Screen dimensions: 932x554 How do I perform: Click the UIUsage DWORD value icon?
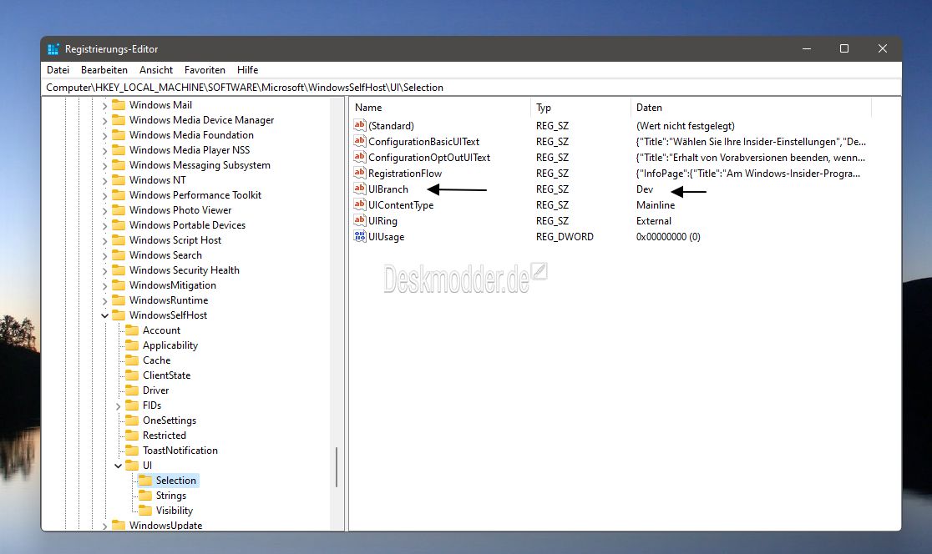coord(360,236)
